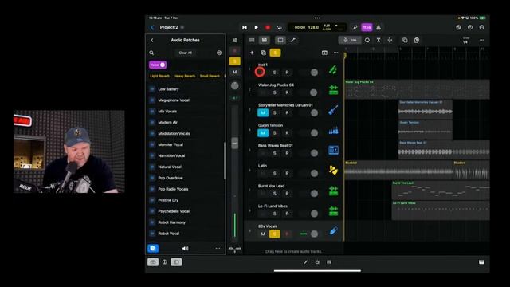Unsolo the 80s Vocals track

275,234
